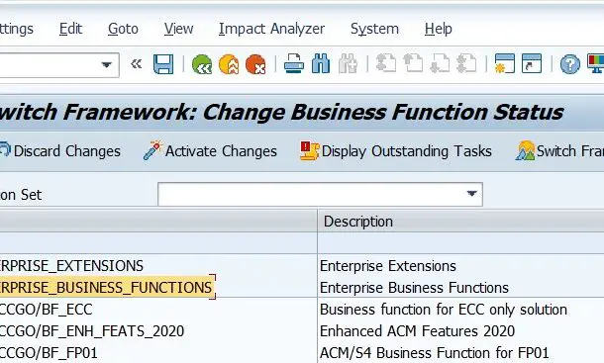
Task: Click the Create New Session icon
Action: [x=505, y=64]
